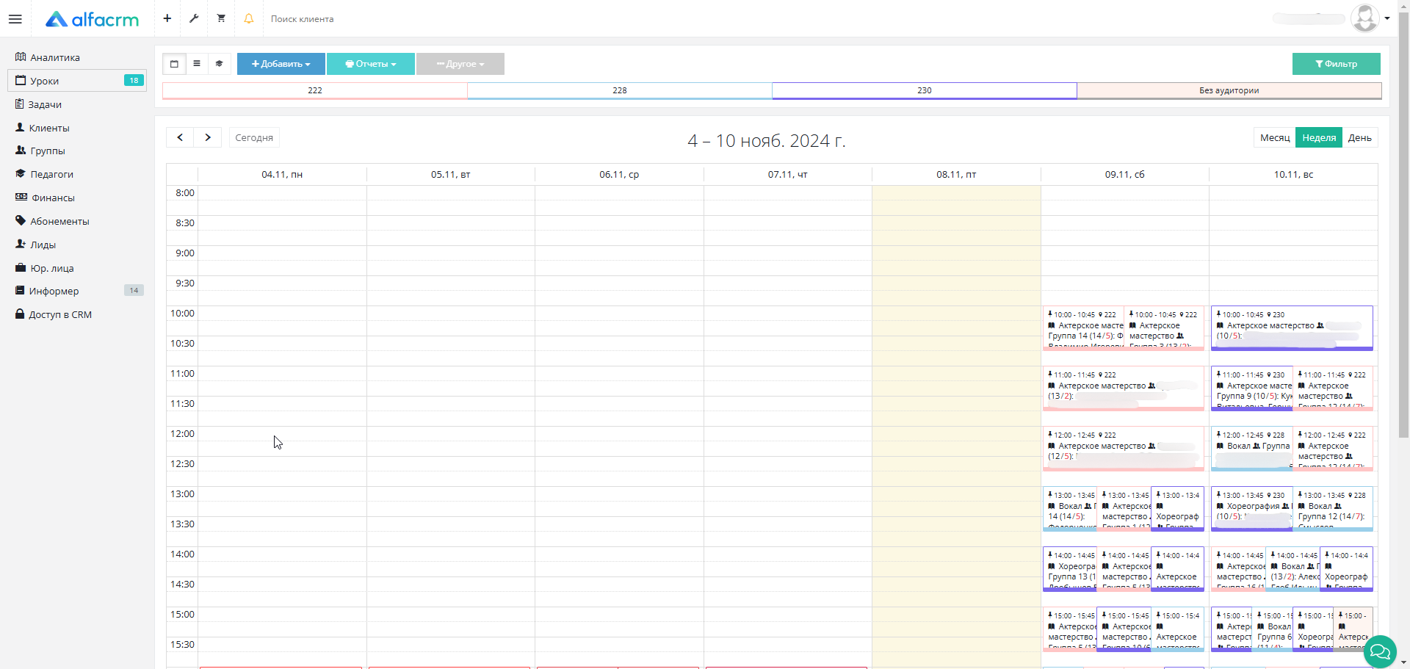Click the 'Фильтр' button
The image size is (1410, 669).
[1336, 64]
